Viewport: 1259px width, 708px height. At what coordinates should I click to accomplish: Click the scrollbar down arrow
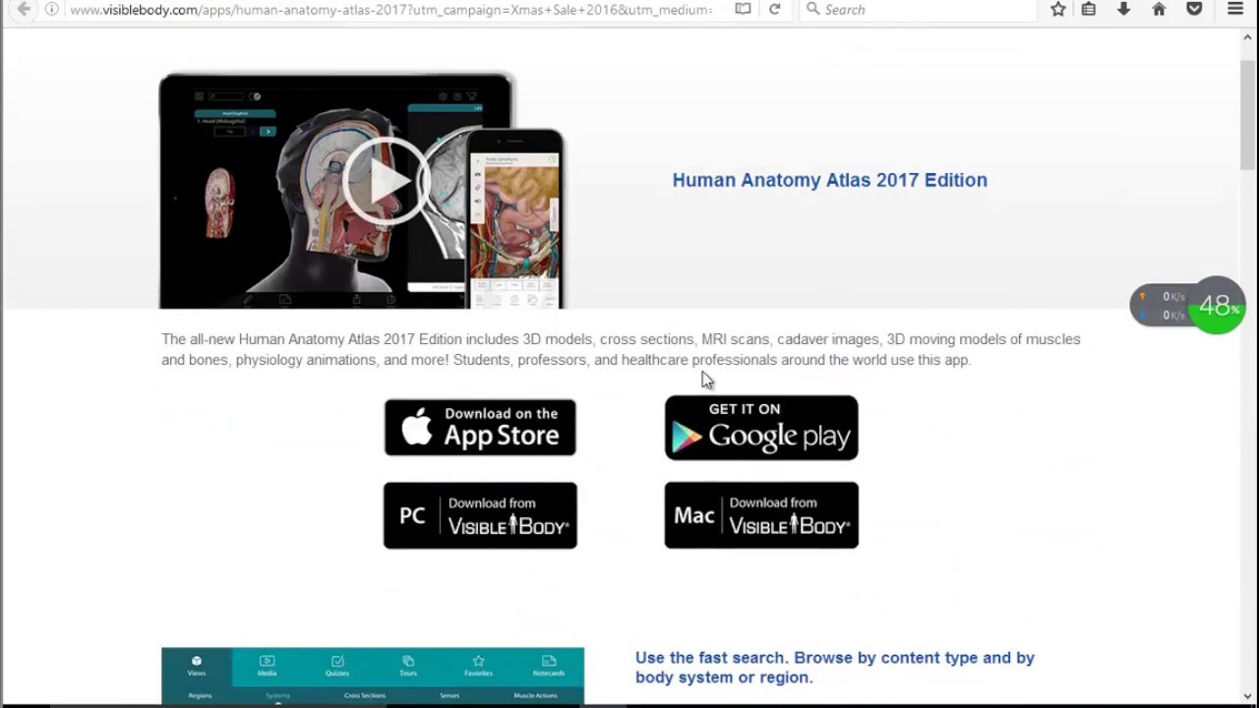point(1248,696)
